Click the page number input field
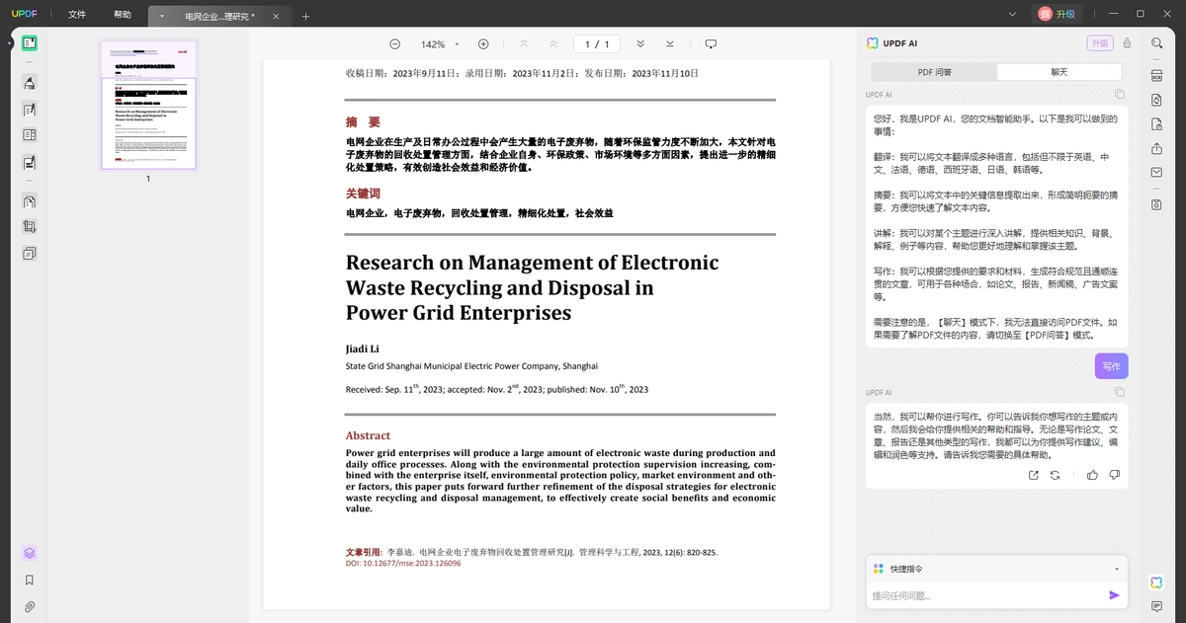1186x623 pixels. [596, 44]
